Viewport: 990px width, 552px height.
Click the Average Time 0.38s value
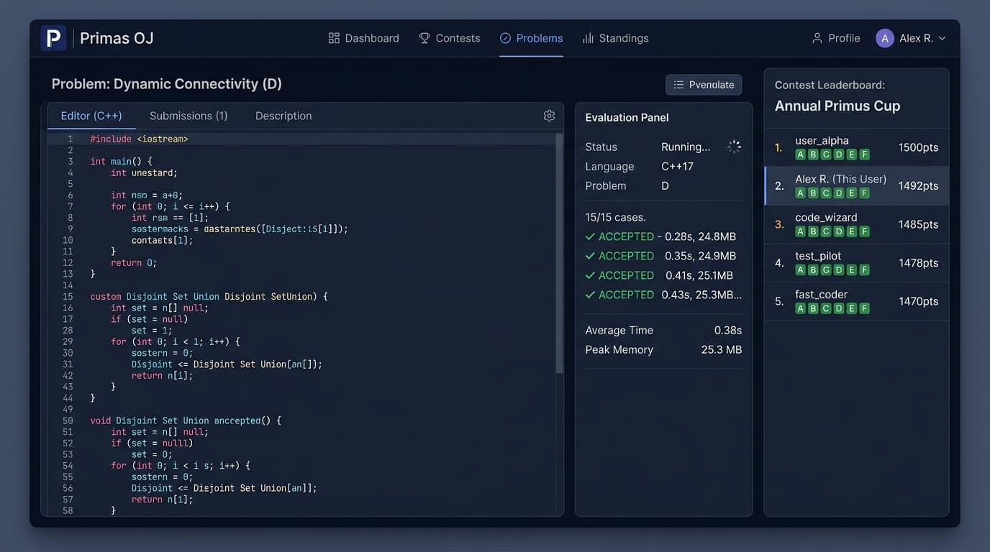point(728,331)
